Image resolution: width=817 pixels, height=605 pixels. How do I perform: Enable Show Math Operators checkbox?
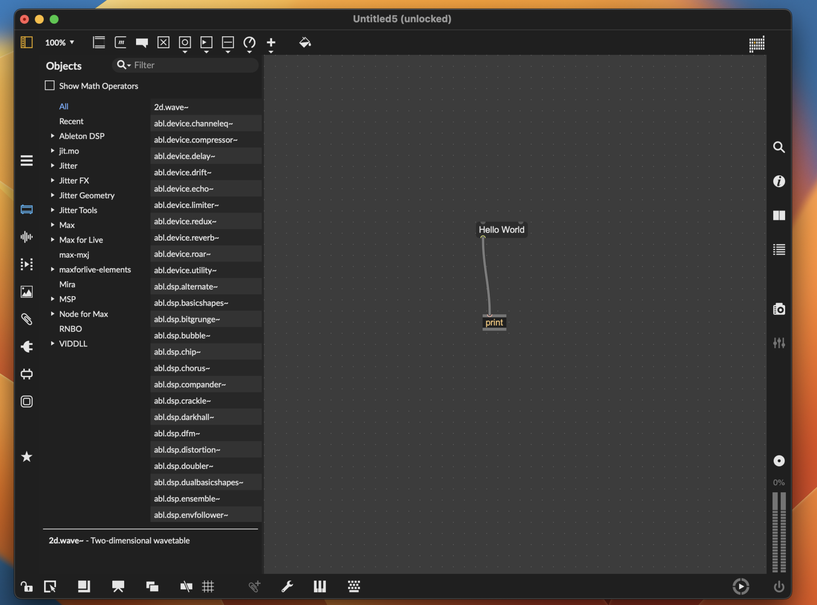pyautogui.click(x=50, y=86)
